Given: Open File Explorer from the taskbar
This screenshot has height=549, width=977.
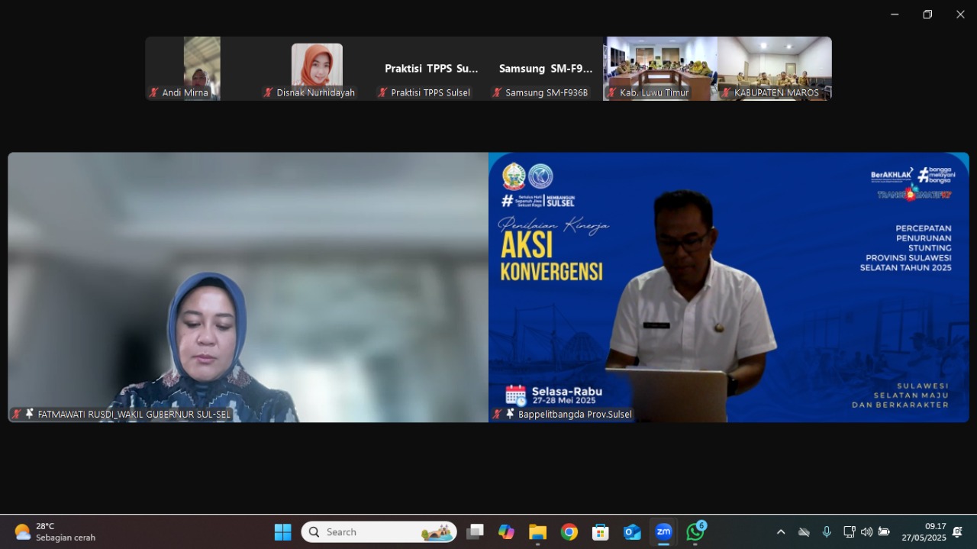Looking at the screenshot, I should pyautogui.click(x=537, y=532).
